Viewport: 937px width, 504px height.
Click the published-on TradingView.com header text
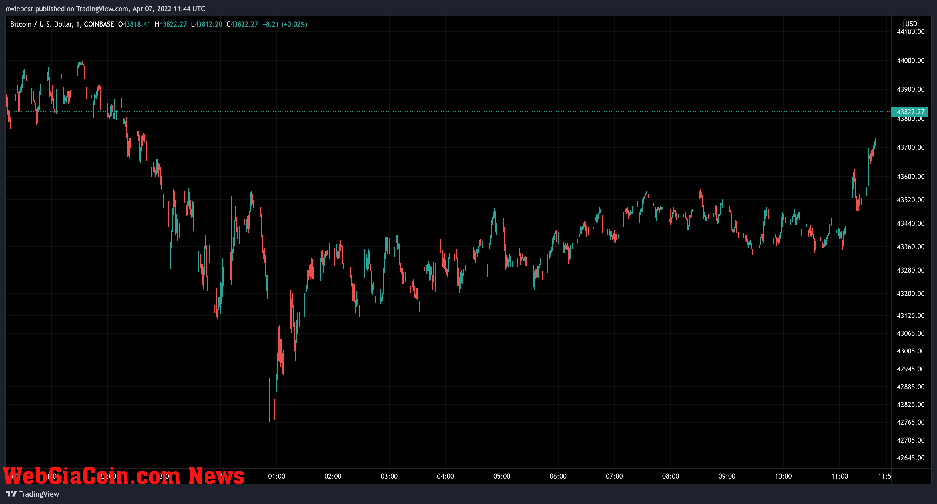point(105,9)
